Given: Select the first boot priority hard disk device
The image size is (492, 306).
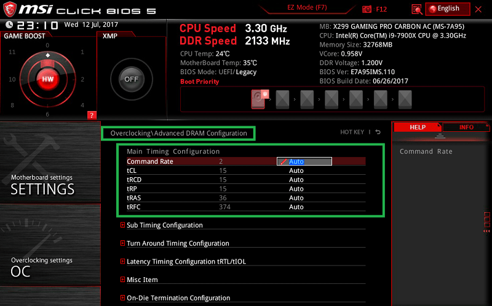Looking at the screenshot, I should pos(259,99).
